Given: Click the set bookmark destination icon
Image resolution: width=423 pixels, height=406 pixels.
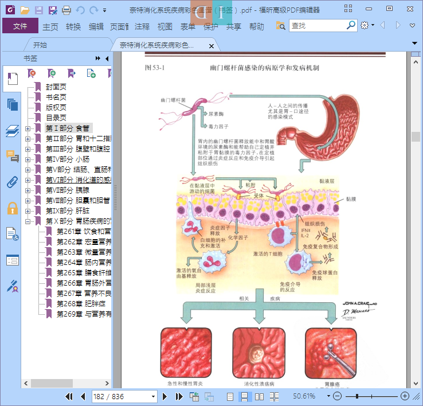Looking at the screenshot, I should click(71, 73).
